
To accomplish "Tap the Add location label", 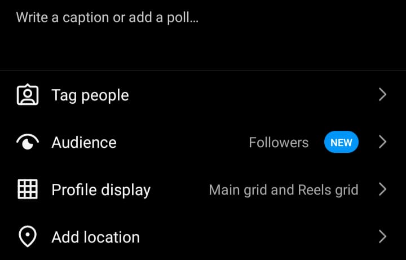I will 95,237.
